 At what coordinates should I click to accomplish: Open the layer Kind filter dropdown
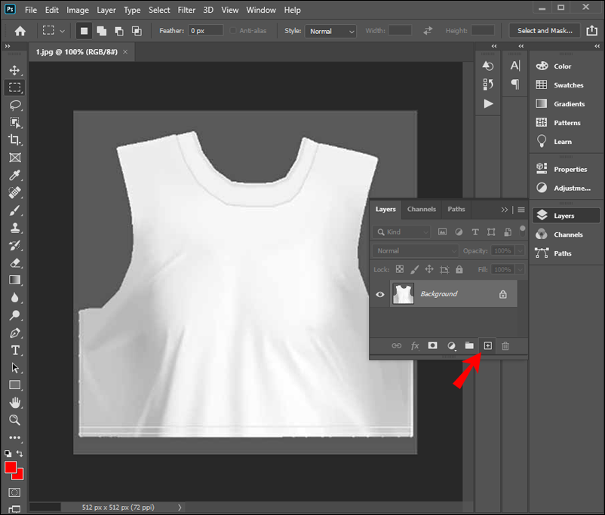coord(402,232)
